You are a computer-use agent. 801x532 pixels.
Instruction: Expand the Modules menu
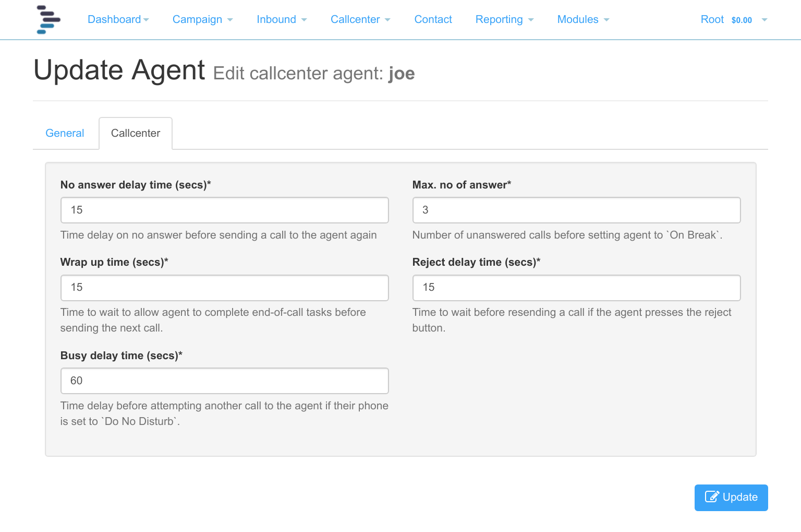(583, 19)
